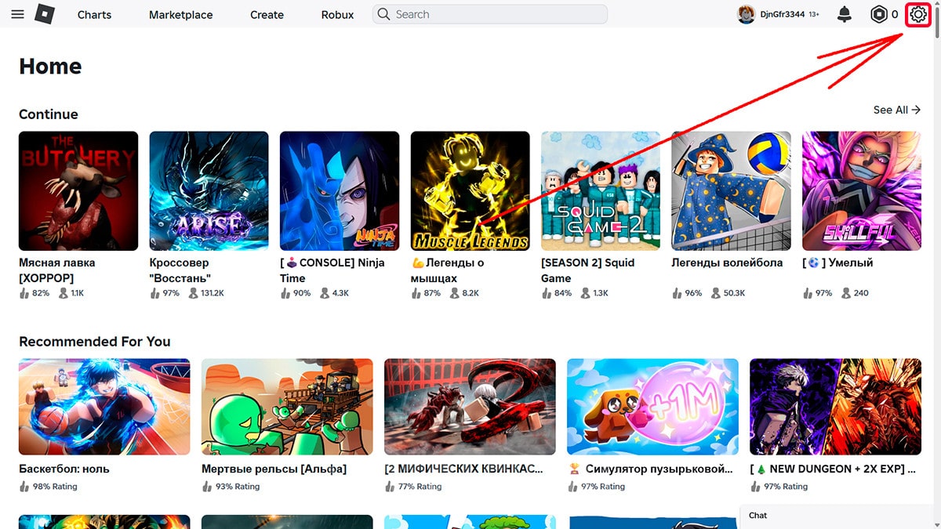Click title Легенды о мышцах
This screenshot has height=529, width=941.
448,270
